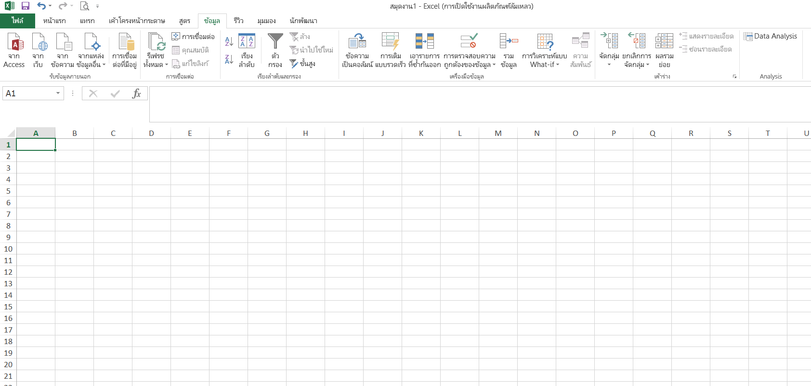Click the Undo arrow icon
Image resolution: width=811 pixels, height=386 pixels.
42,6
